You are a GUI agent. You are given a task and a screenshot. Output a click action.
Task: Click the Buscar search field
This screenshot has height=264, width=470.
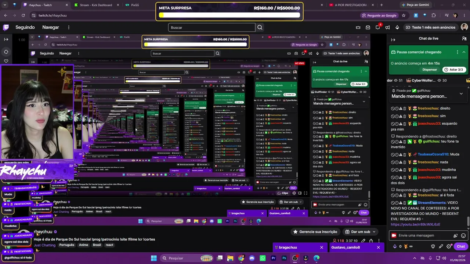(x=211, y=27)
